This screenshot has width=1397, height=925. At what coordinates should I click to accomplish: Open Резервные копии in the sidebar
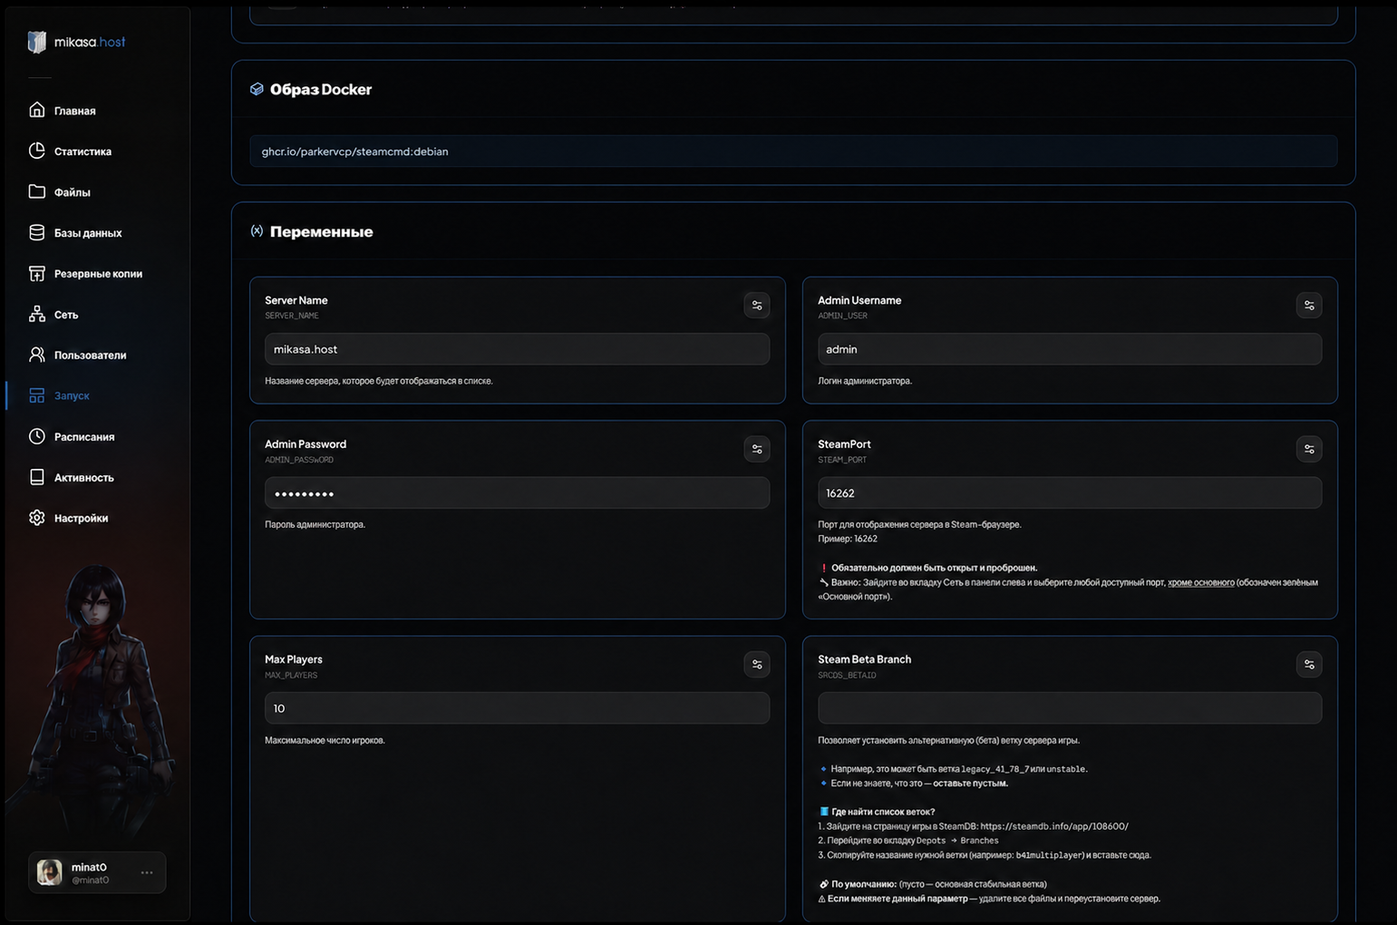(x=97, y=274)
